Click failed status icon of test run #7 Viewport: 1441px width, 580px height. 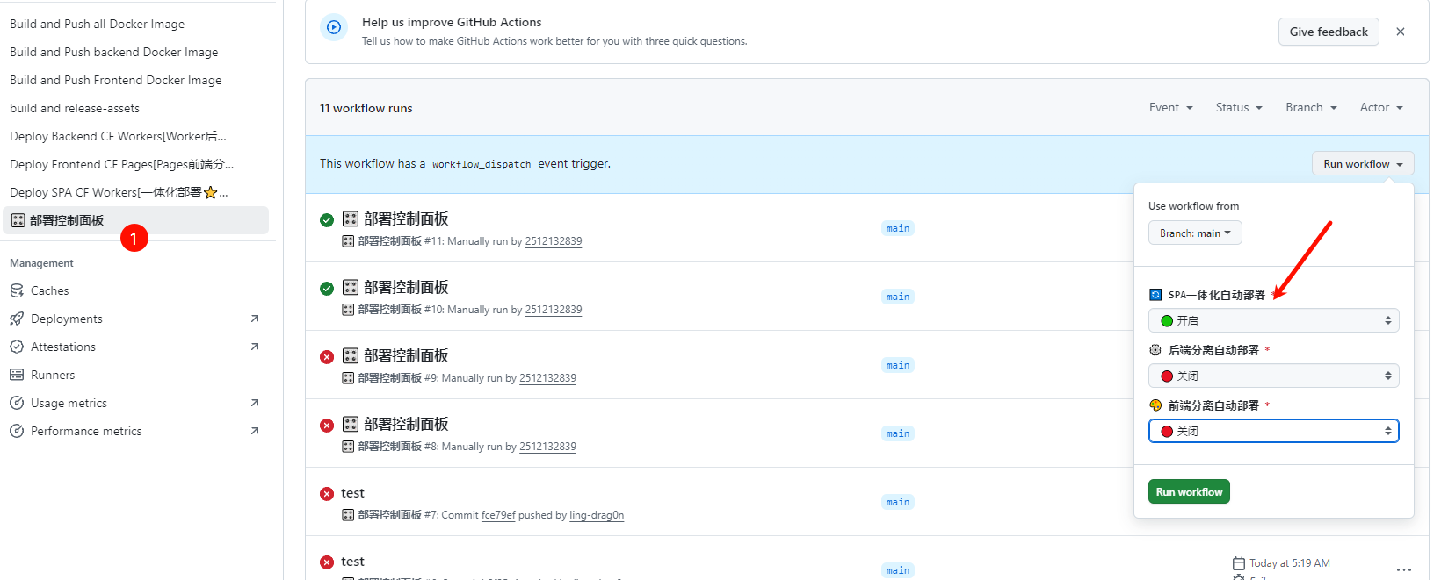click(x=327, y=494)
